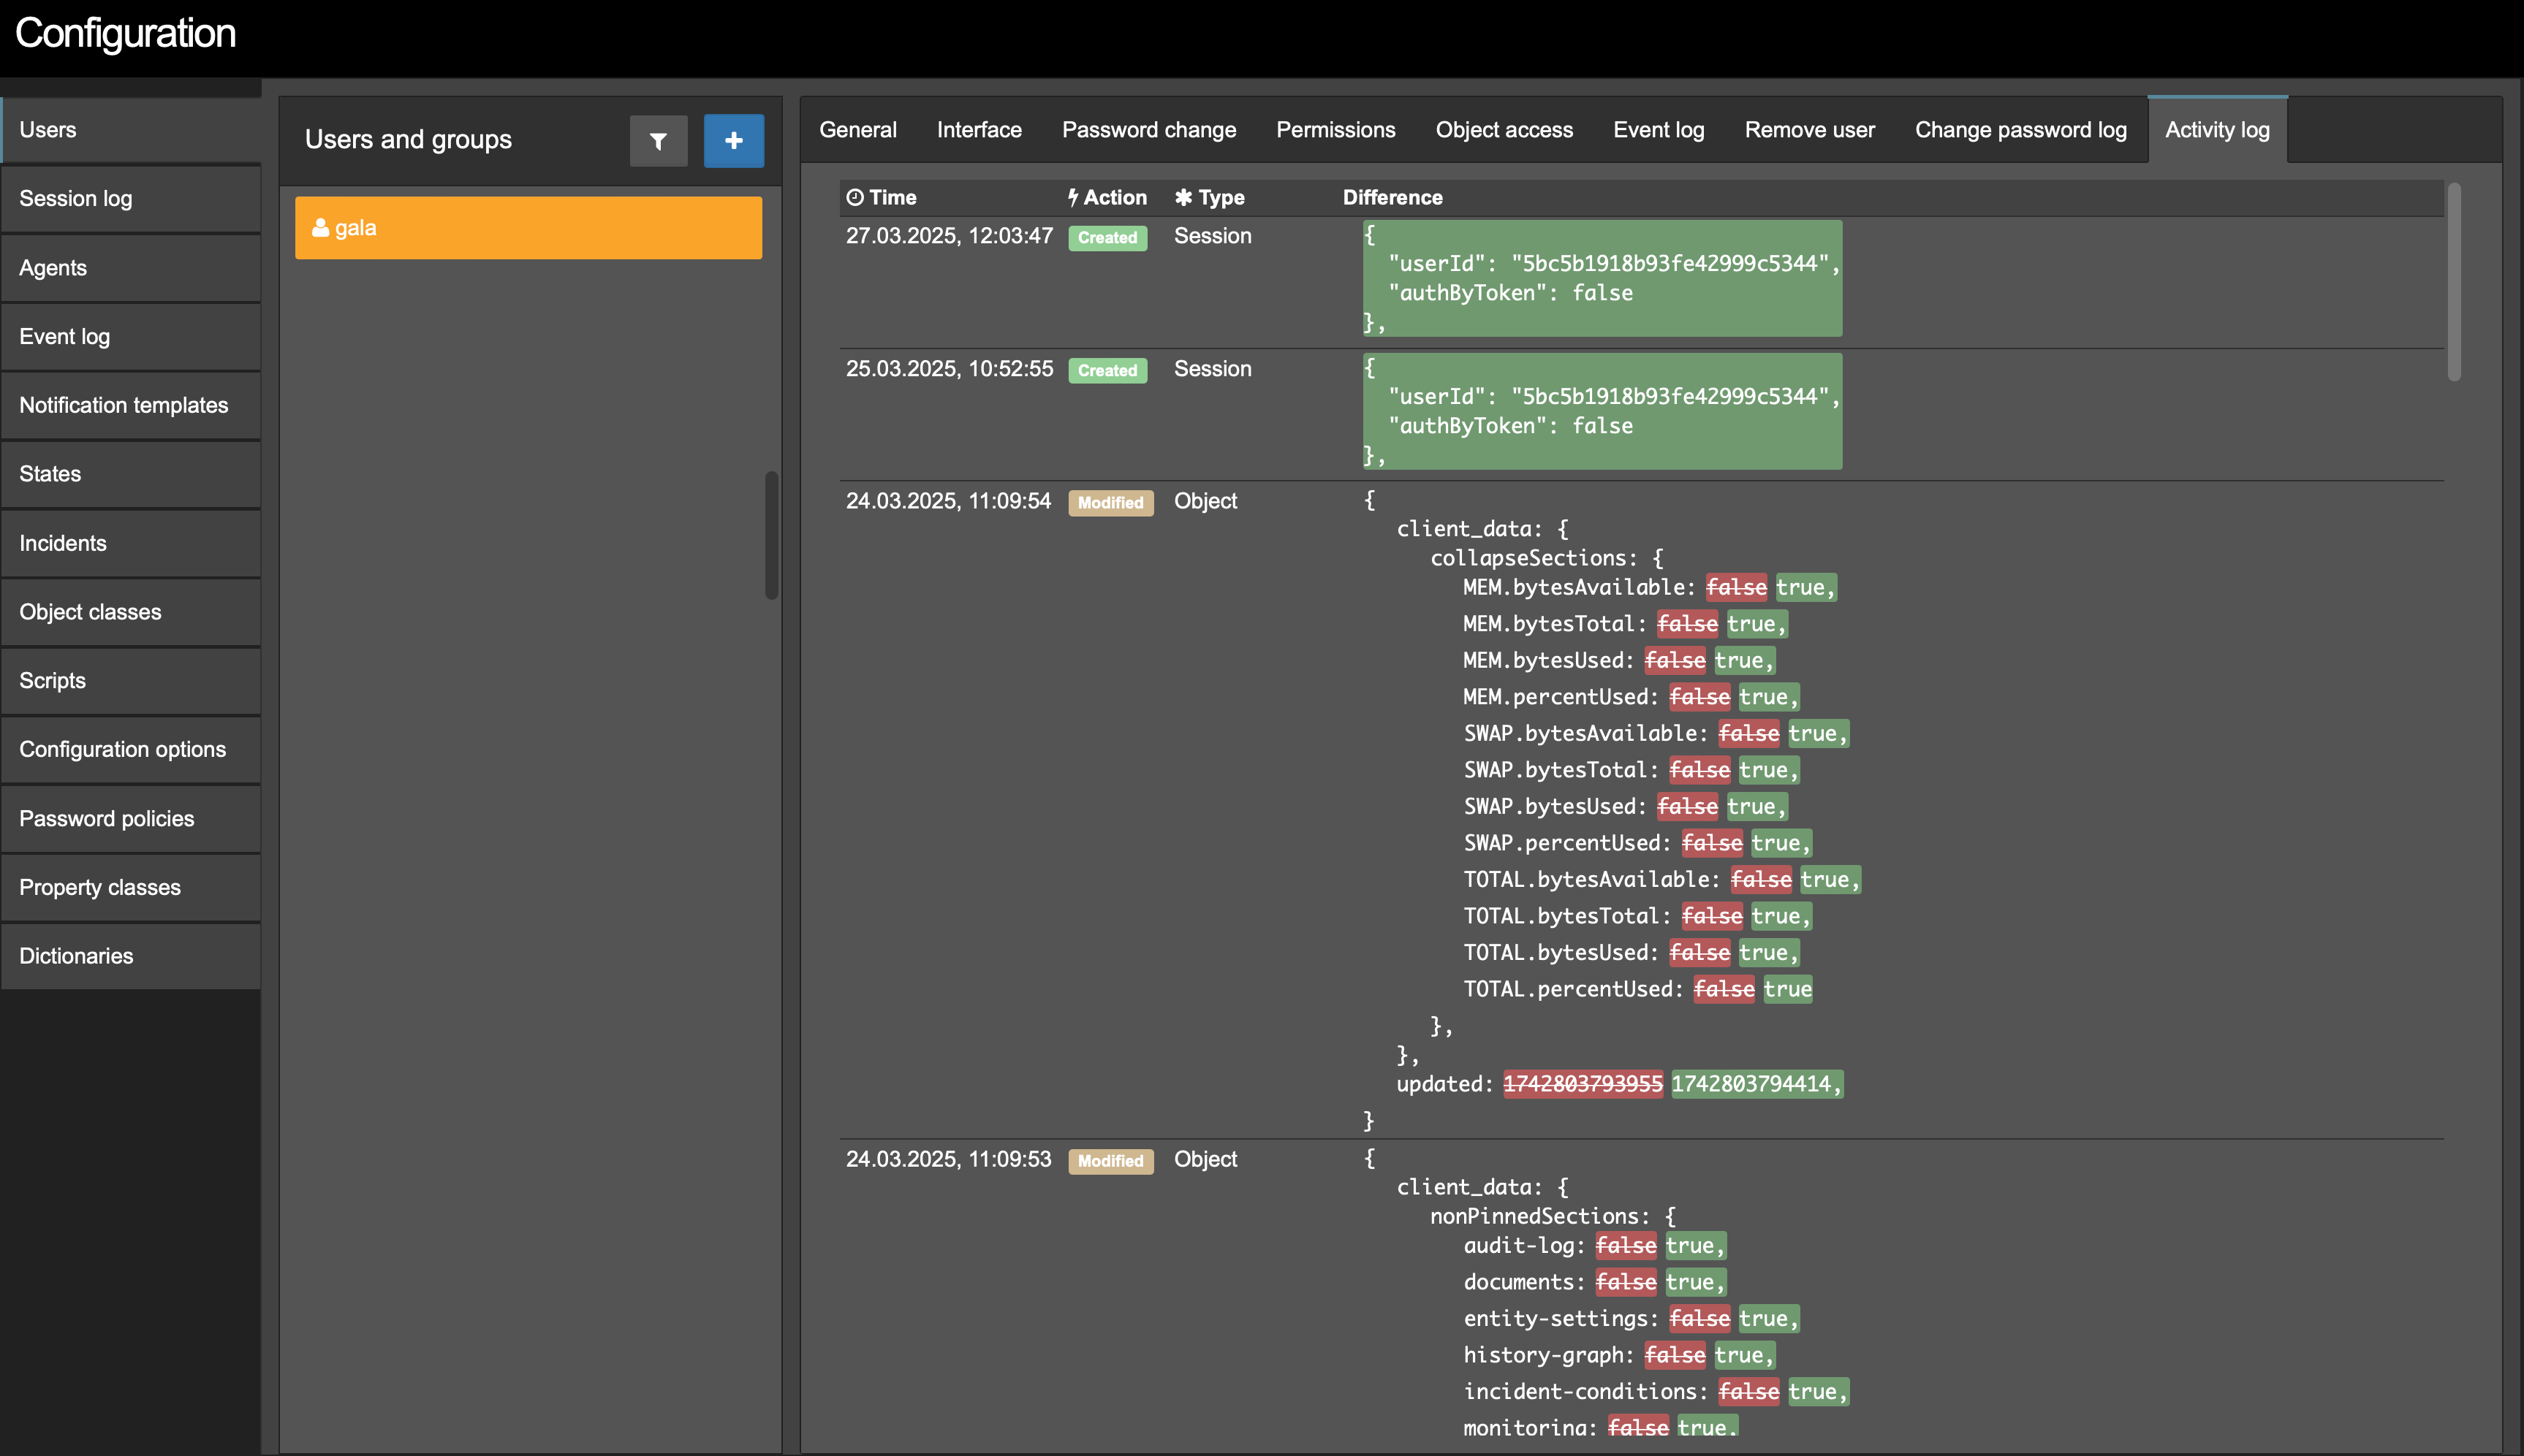Open Notification templates section
This screenshot has height=1456, width=2524.
(131, 405)
